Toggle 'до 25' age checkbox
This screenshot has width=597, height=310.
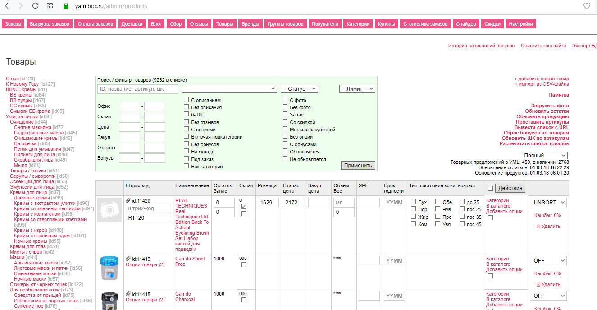tap(462, 202)
